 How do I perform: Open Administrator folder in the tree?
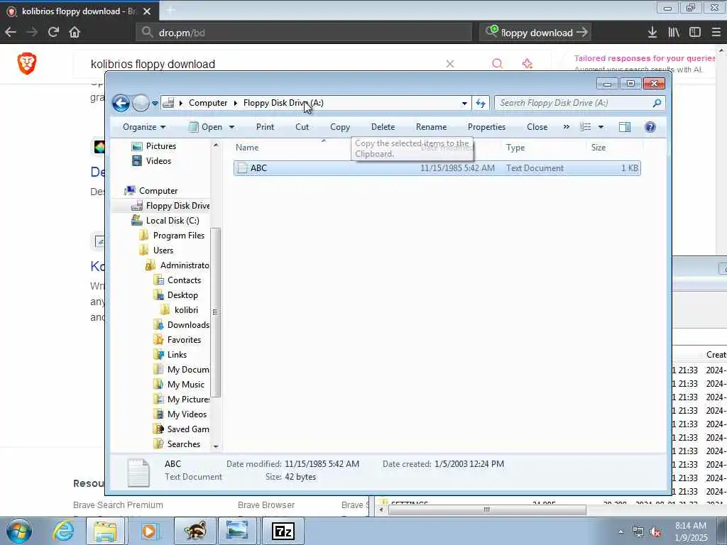(185, 265)
